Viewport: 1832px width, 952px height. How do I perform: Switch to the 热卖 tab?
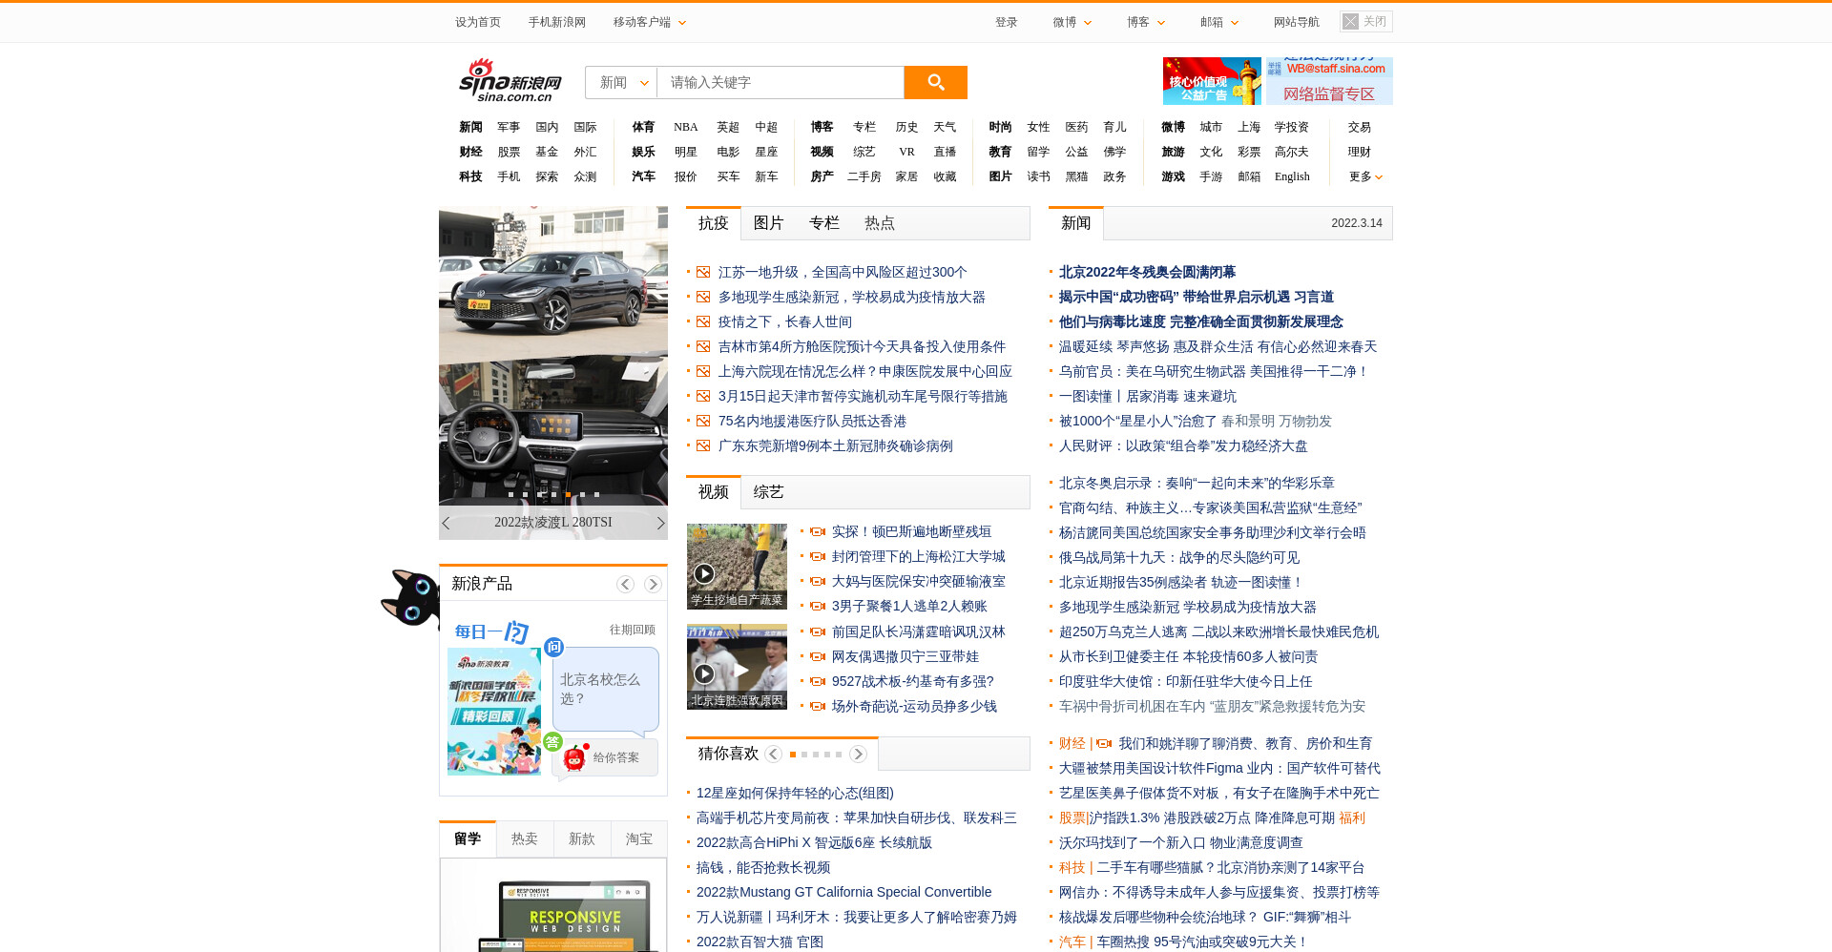tap(525, 839)
